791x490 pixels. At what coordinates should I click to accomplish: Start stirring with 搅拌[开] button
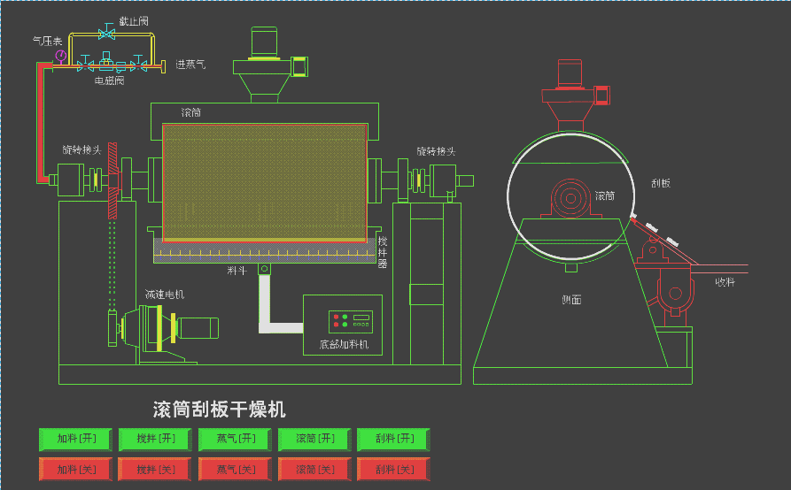[x=155, y=439]
